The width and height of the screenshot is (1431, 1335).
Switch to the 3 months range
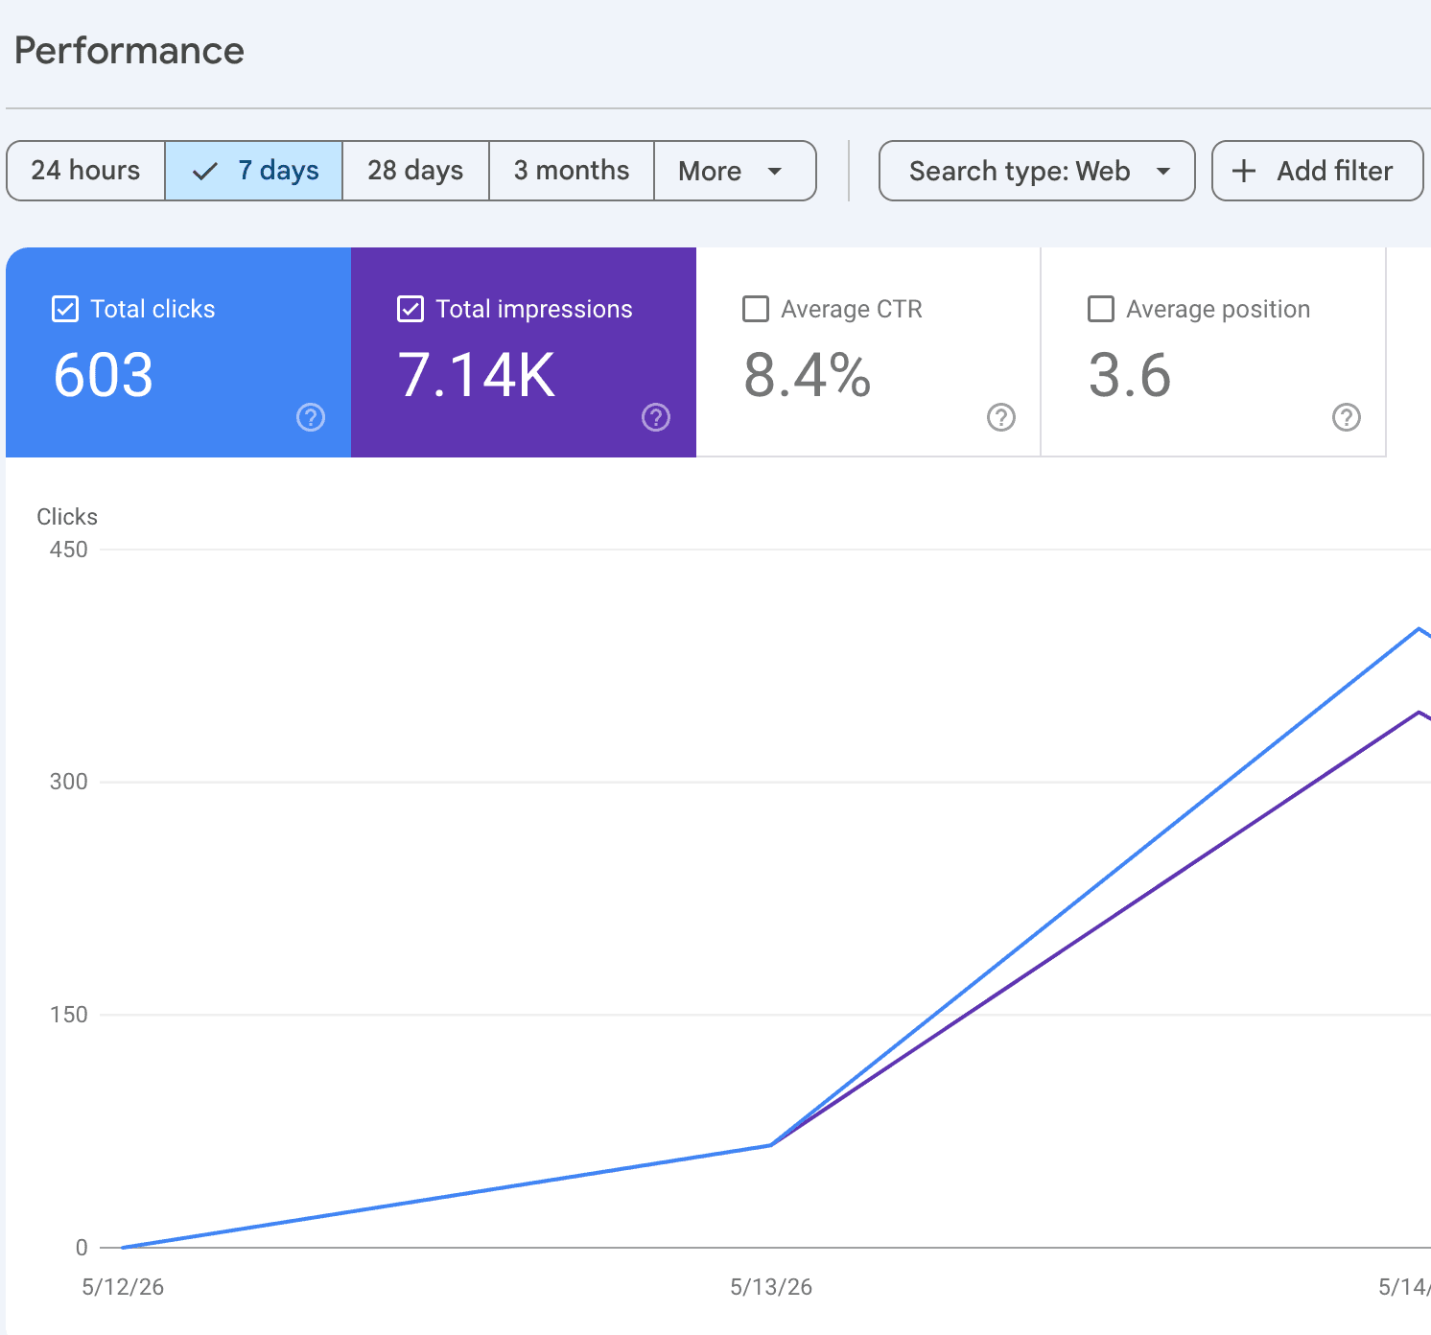tap(572, 171)
